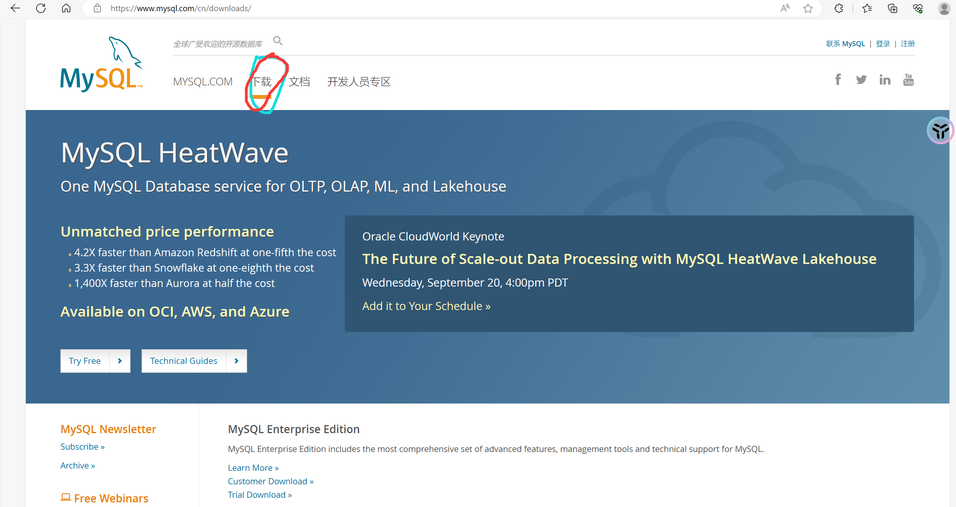Viewport: 956px width, 507px height.
Task: Click the search magnifier icon
Action: [277, 40]
